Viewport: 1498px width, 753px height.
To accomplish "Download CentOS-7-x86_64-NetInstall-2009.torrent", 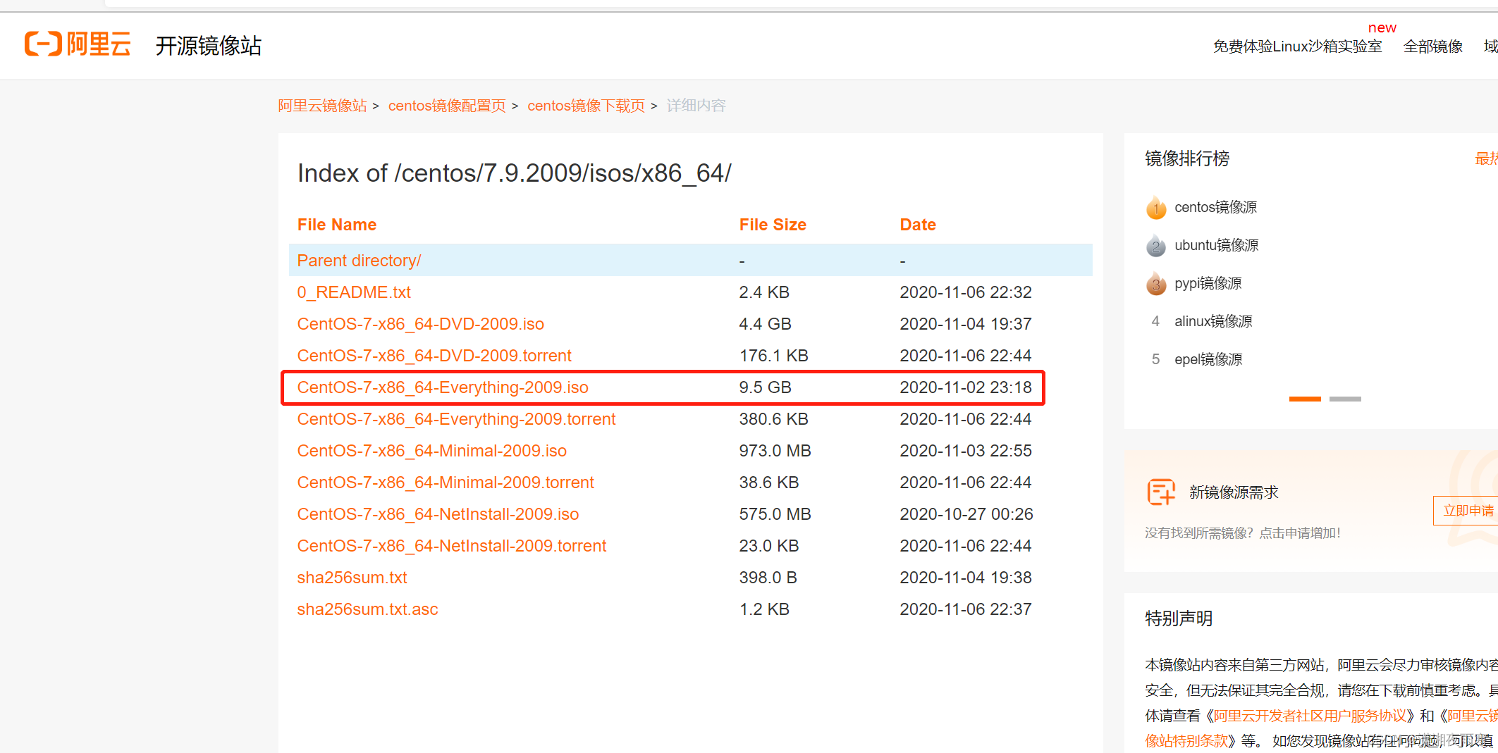I will tap(452, 546).
